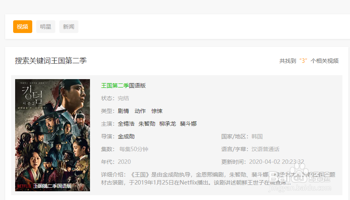Open actor 全锡浩 page

point(126,124)
